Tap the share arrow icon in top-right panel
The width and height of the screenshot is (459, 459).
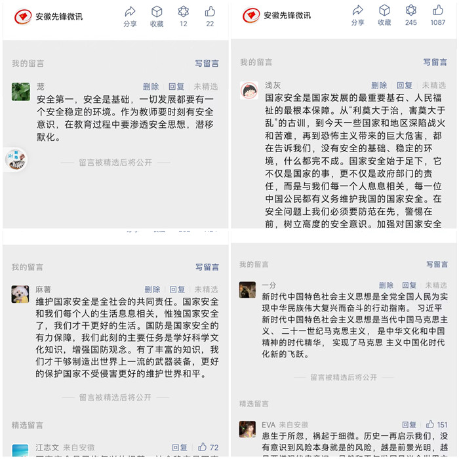[x=358, y=10]
